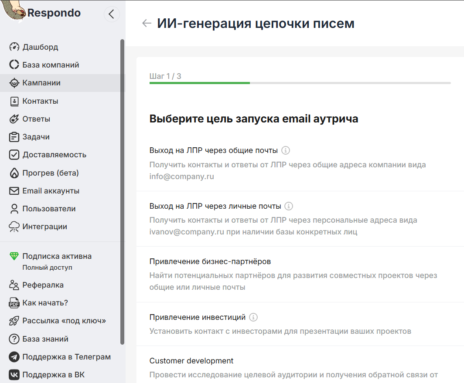464x383 pixels.
Task: Click the Ответы icon in sidebar
Action: [14, 119]
